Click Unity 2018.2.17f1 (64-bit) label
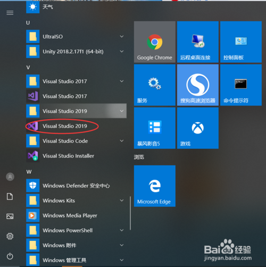Image resolution: width=266 pixels, height=267 pixels. point(73,52)
